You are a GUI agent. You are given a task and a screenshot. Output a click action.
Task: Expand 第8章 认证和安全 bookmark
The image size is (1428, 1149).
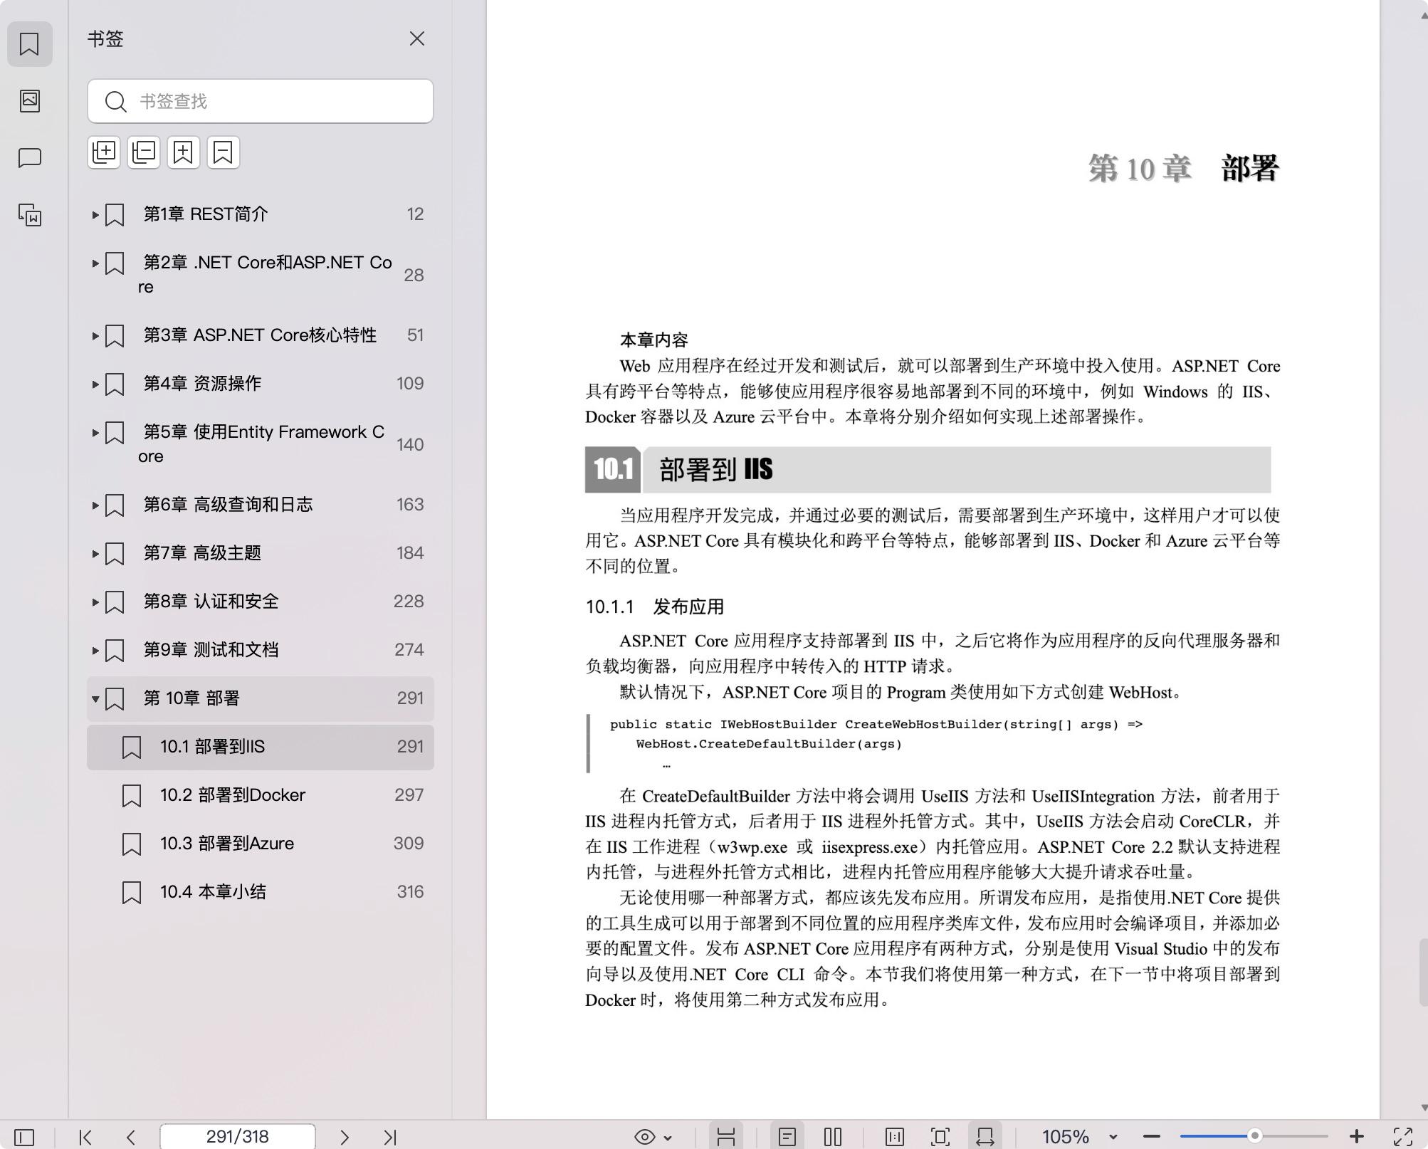[x=95, y=602]
